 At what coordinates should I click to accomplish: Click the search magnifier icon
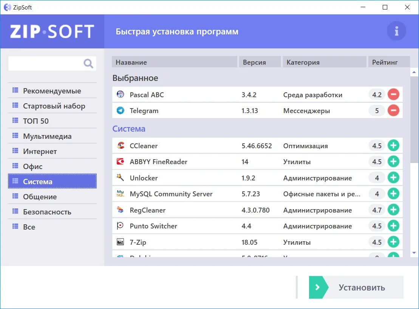(88, 64)
